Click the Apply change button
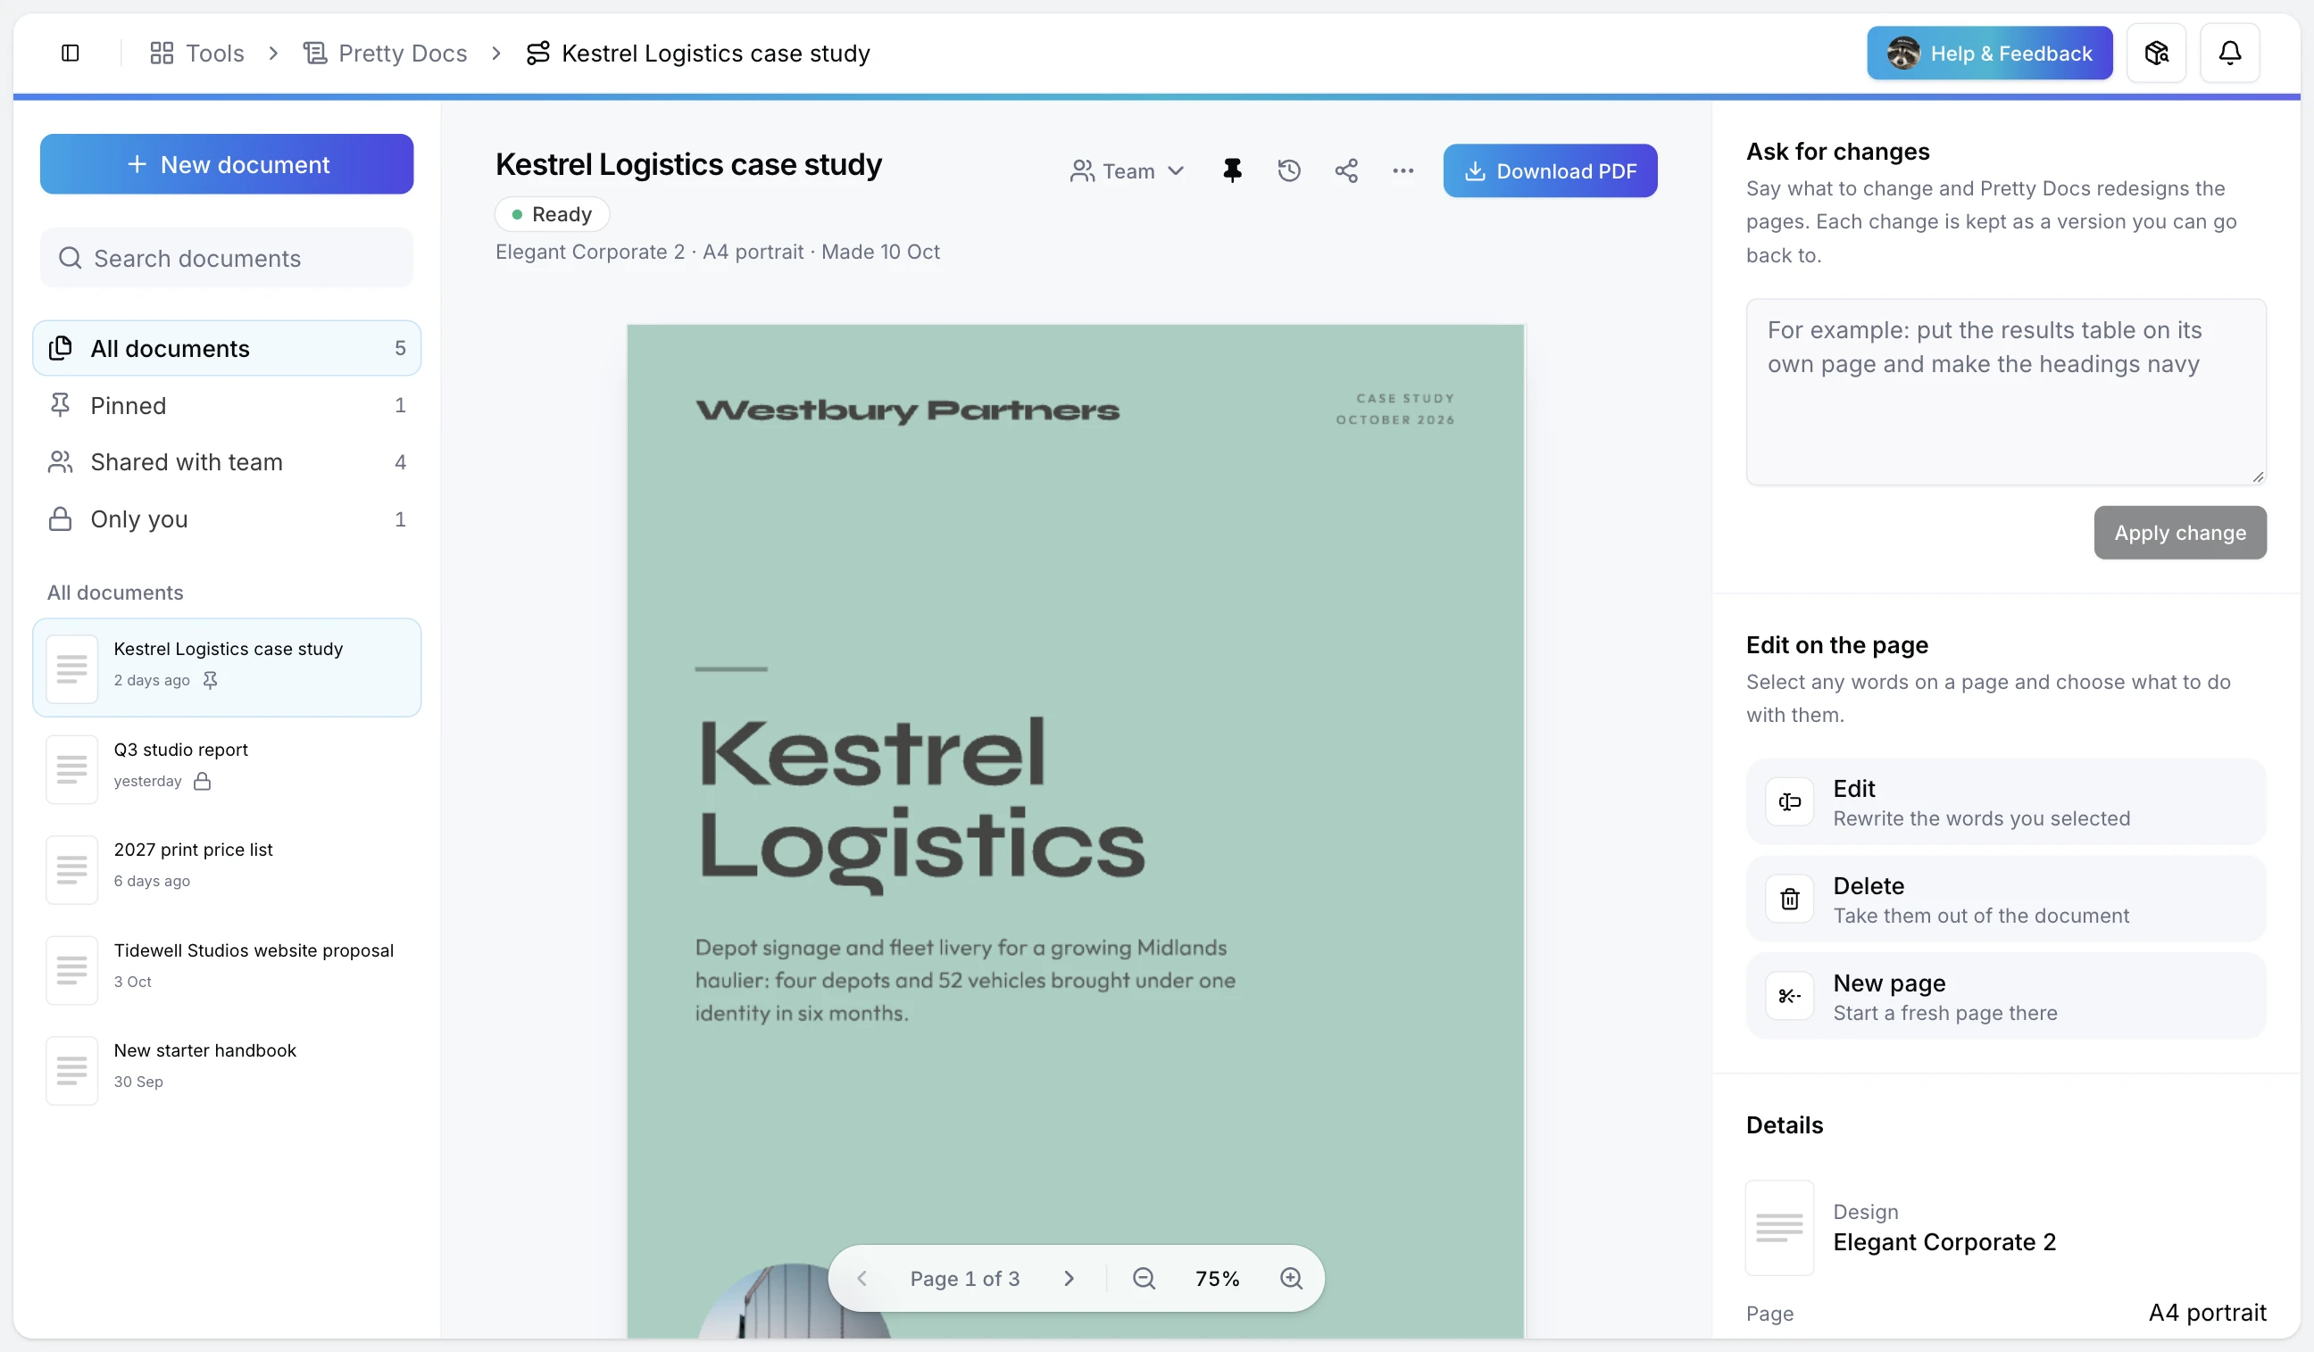This screenshot has height=1352, width=2314. tap(2180, 533)
